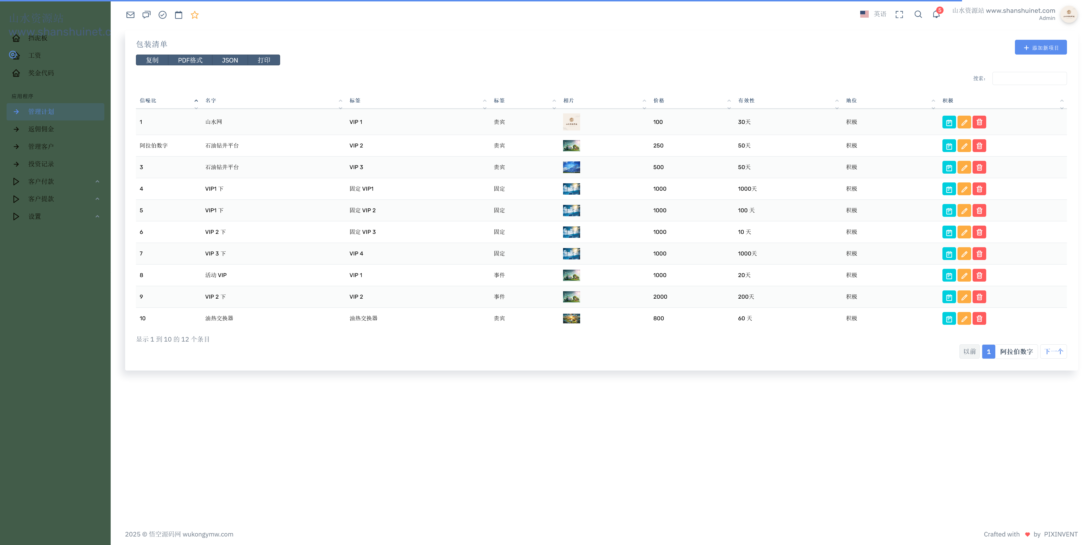Click the chat bubbles icon
The height and width of the screenshot is (545, 1092).
coord(146,15)
